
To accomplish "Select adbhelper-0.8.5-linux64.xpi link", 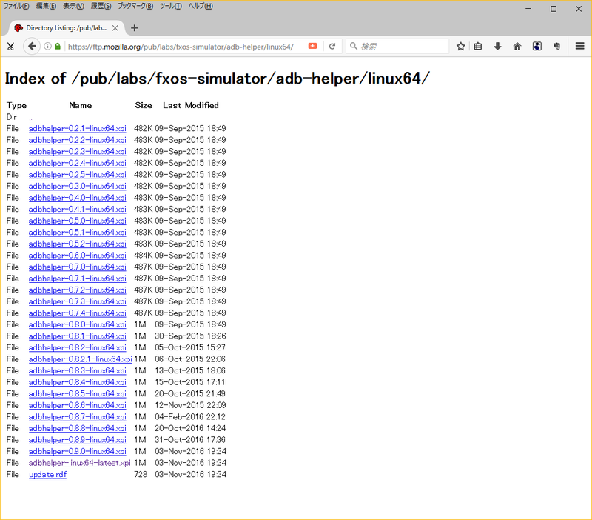I will tap(78, 394).
